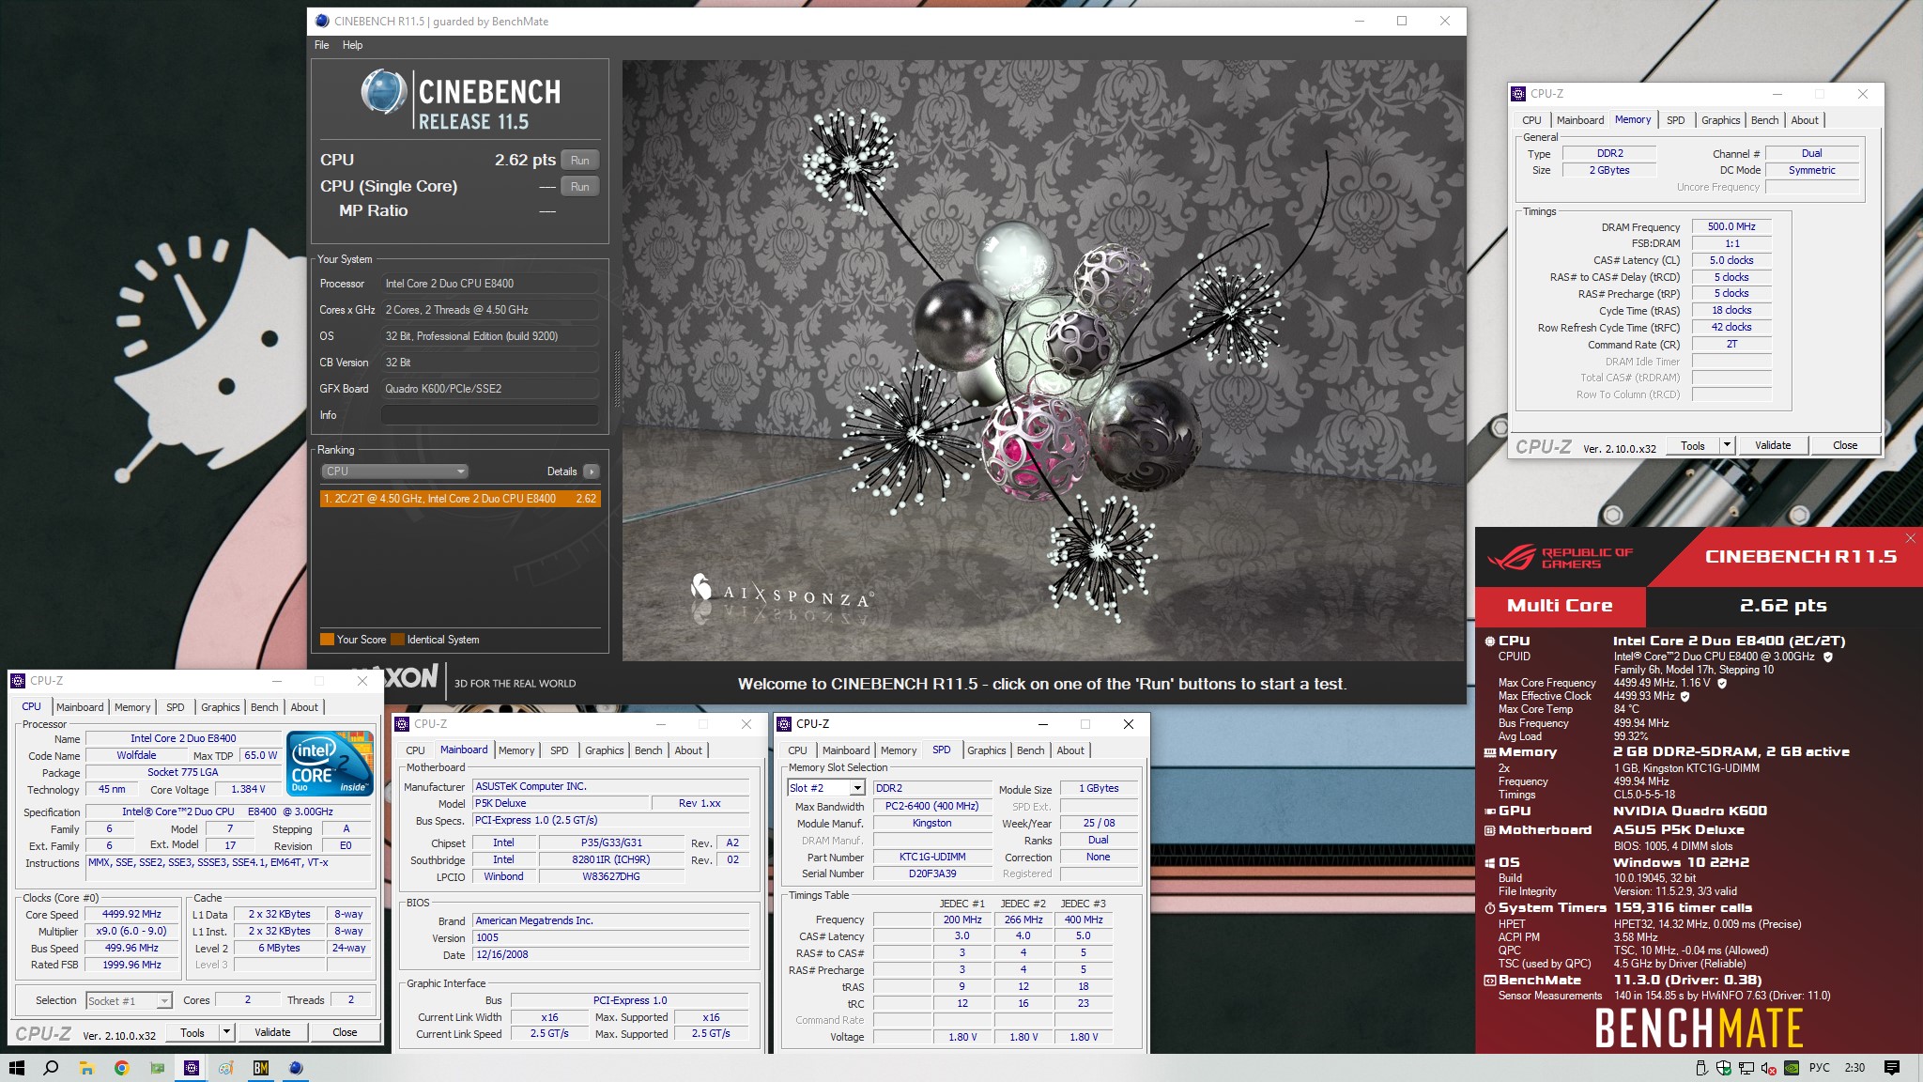Open Cinebench ranking CPU dropdown
1923x1082 pixels.
pyautogui.click(x=394, y=471)
